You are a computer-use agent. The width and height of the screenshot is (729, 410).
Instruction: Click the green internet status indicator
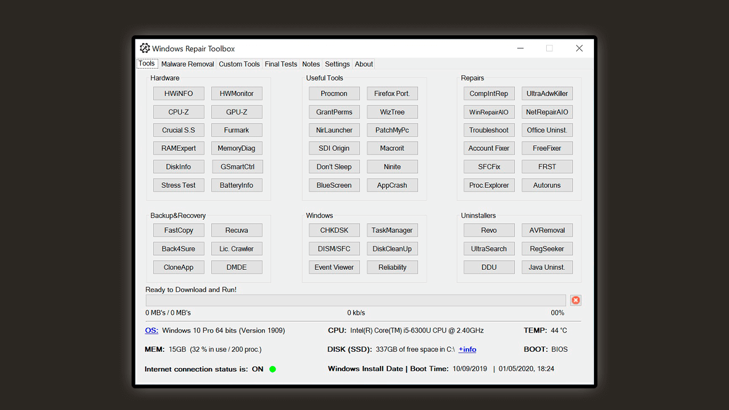click(273, 369)
